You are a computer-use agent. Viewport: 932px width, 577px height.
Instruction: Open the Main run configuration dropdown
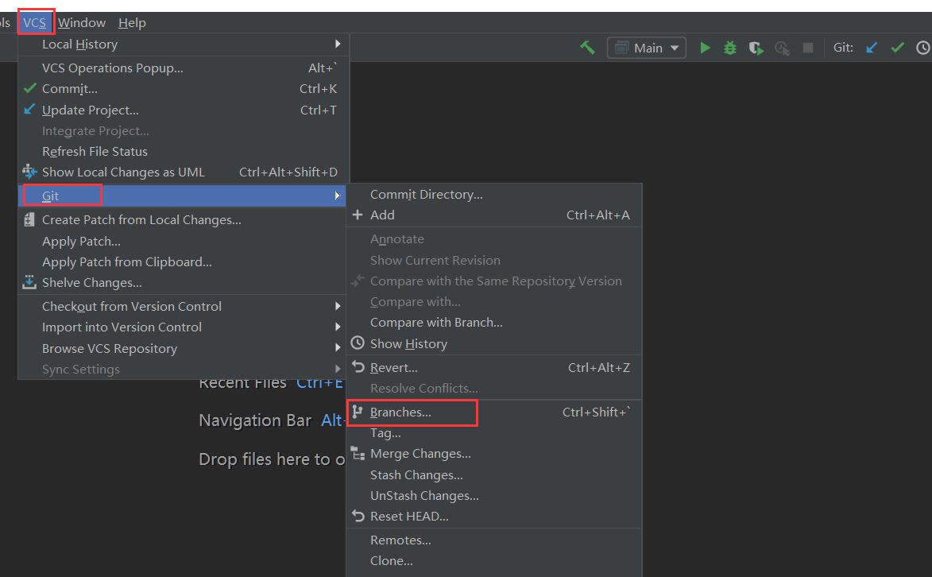pyautogui.click(x=647, y=48)
